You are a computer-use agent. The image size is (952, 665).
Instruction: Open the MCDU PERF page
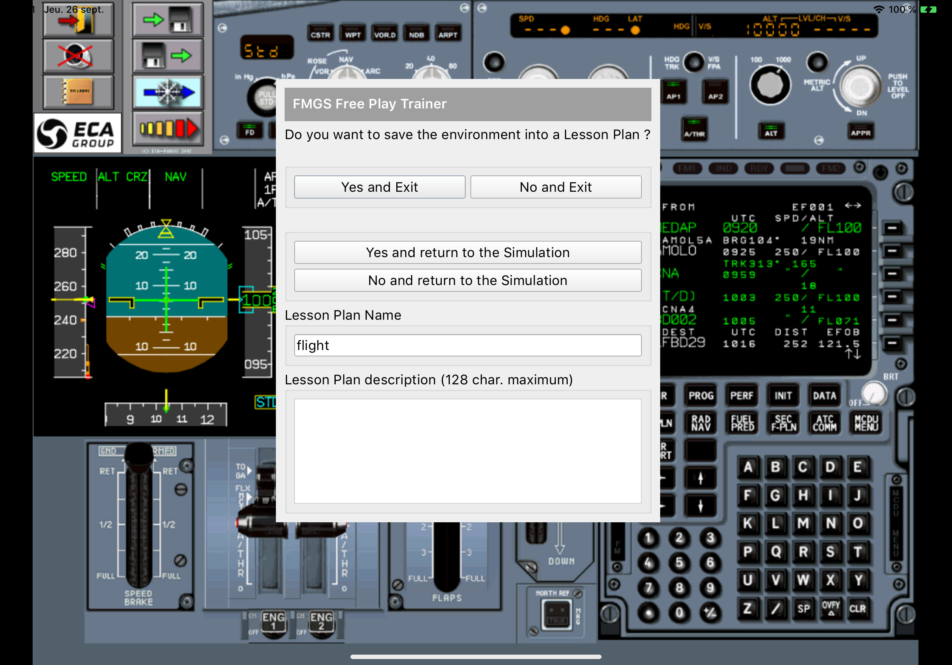tap(742, 395)
